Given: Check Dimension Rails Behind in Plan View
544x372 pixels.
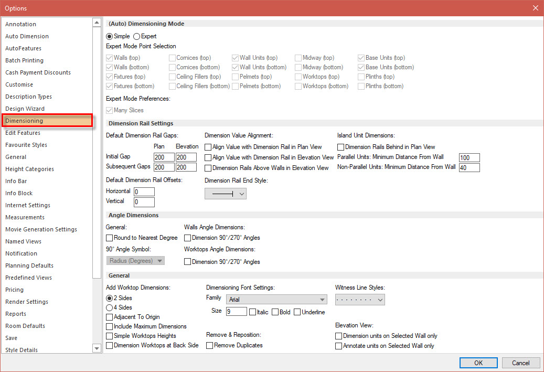Looking at the screenshot, I should click(x=340, y=146).
